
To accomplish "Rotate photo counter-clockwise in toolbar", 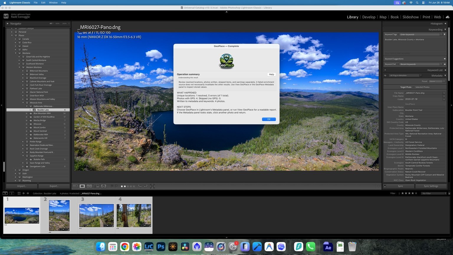I will 140,186.
